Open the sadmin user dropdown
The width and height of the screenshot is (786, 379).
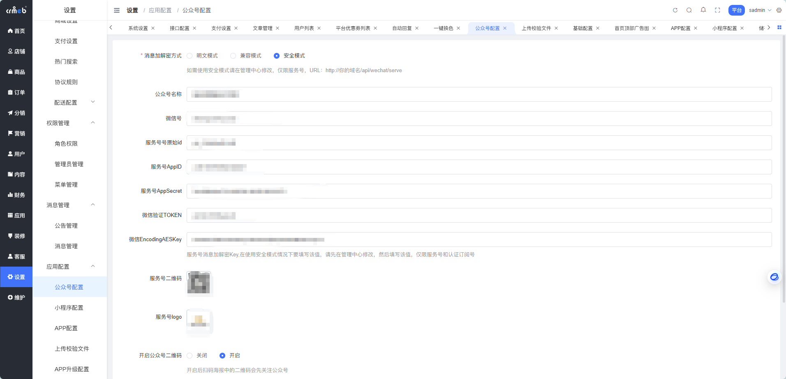pos(760,10)
